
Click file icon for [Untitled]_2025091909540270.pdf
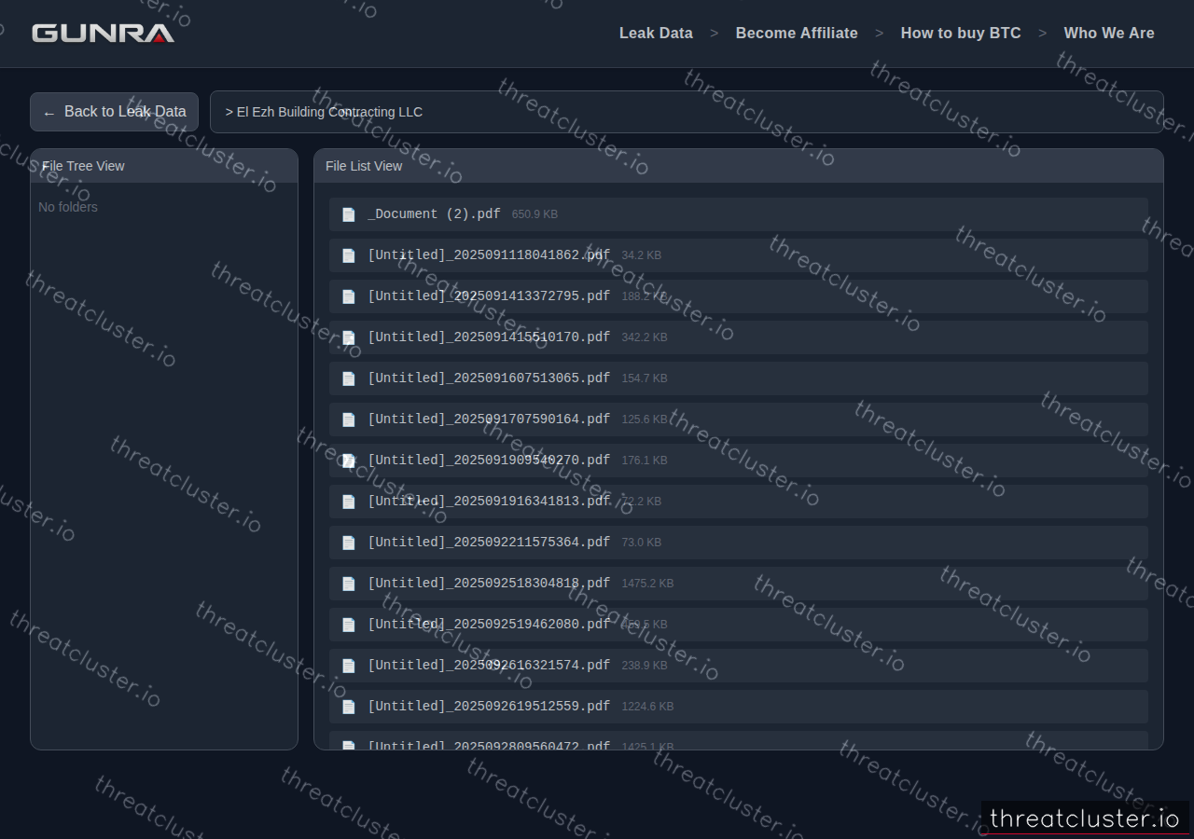349,461
